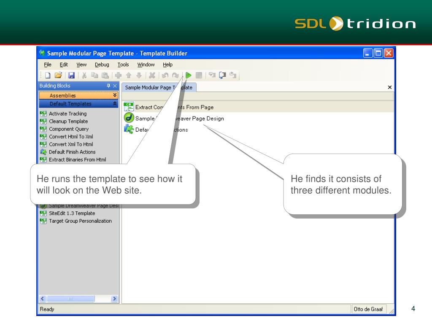Select Cleanup Template building block
The image size is (432, 324).
(68, 121)
